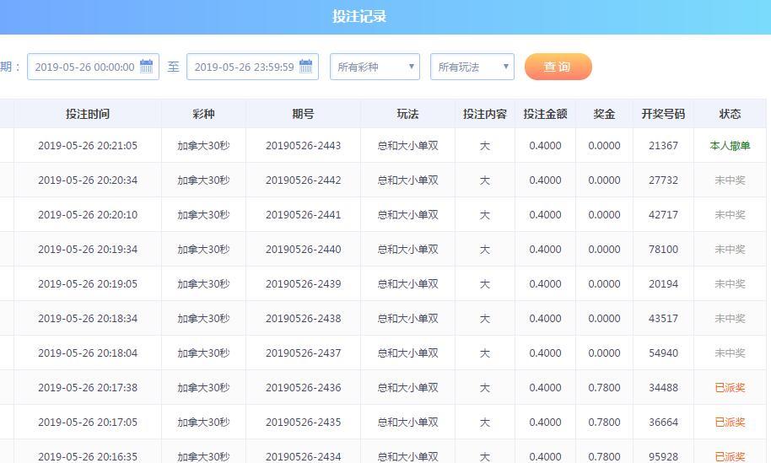The image size is (771, 463).
Task: Open calendar icon in end date field
Action: pos(306,67)
